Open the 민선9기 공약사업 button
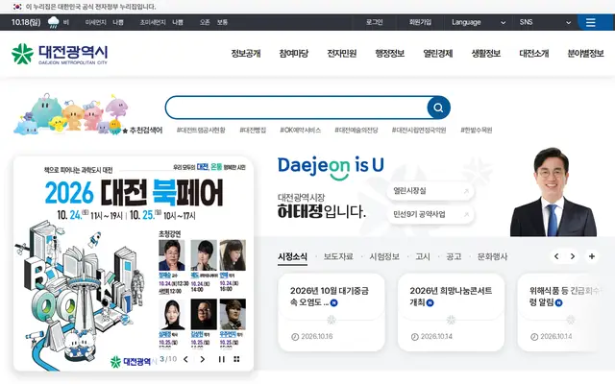The width and height of the screenshot is (615, 384). click(x=430, y=214)
